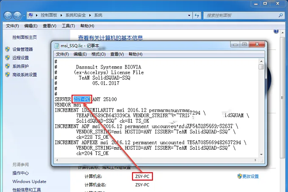
Task: Click the Notepad document icon in title bar
Action: tap(57, 46)
